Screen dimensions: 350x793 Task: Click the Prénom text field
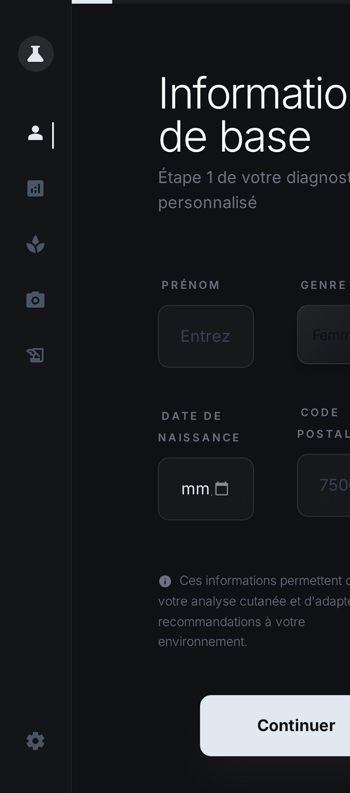click(x=206, y=336)
